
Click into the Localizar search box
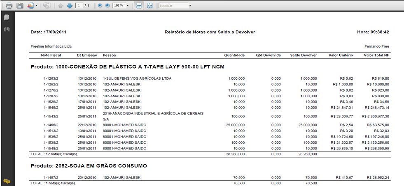(173, 6)
